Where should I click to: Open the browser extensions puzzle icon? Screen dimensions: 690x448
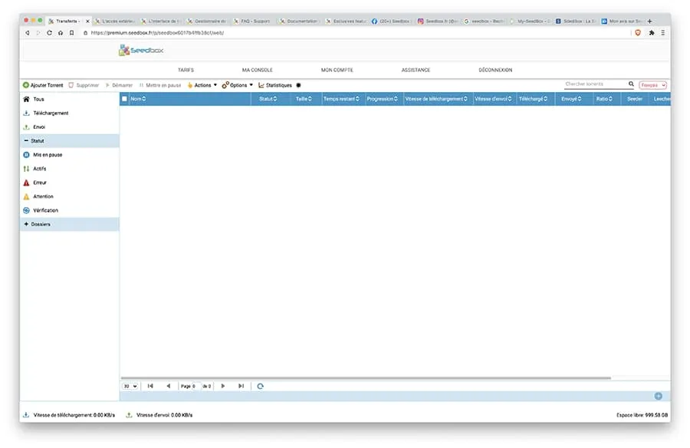(651, 33)
